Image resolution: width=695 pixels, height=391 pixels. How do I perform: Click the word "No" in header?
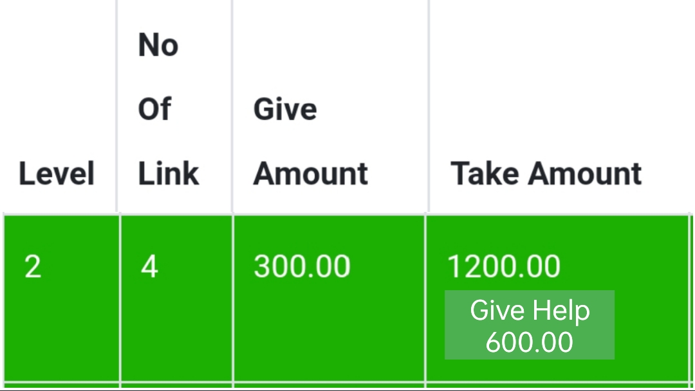[x=158, y=45]
